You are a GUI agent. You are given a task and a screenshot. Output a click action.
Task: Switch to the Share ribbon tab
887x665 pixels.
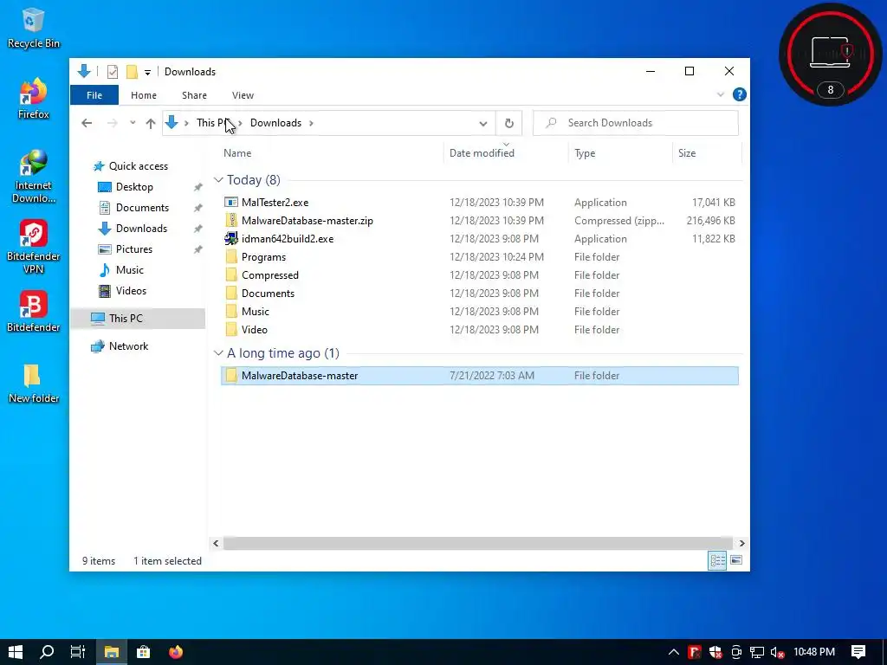[x=194, y=95]
